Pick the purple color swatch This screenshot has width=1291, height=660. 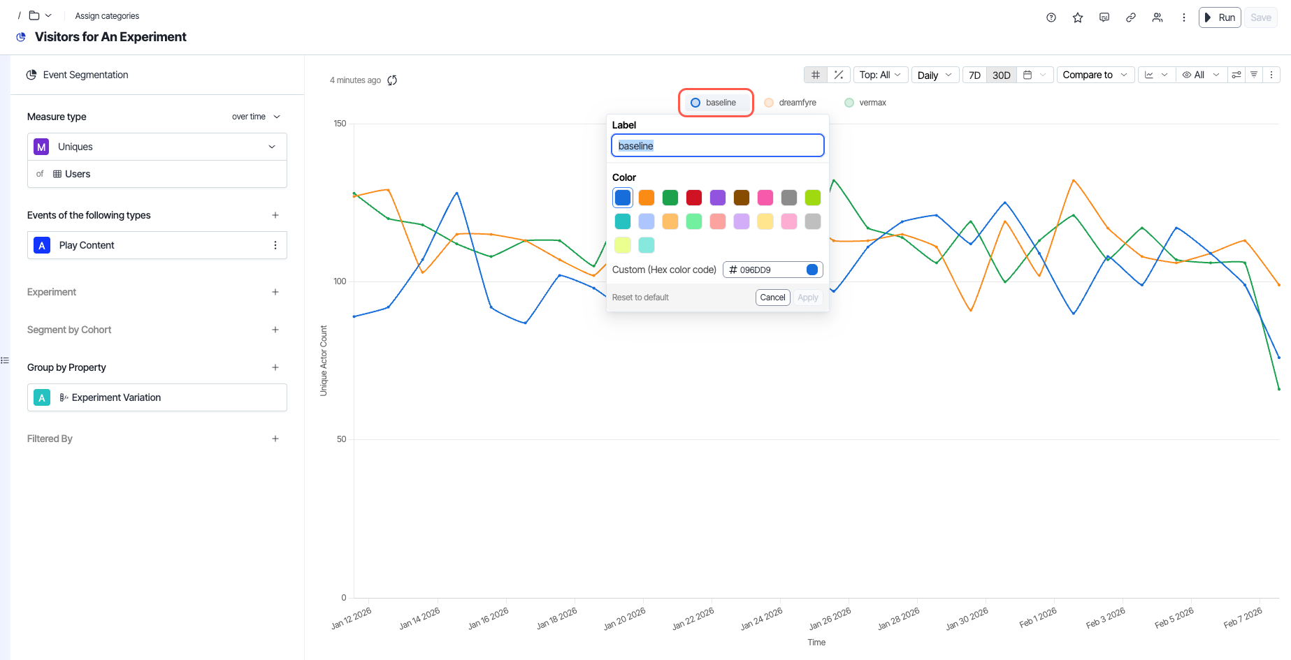(x=718, y=198)
